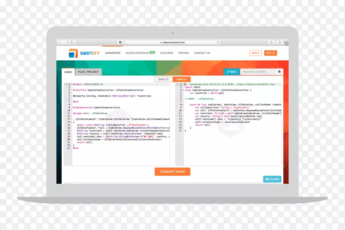Click line number 17 in Swift gutter
The image size is (345, 230).
180,131
